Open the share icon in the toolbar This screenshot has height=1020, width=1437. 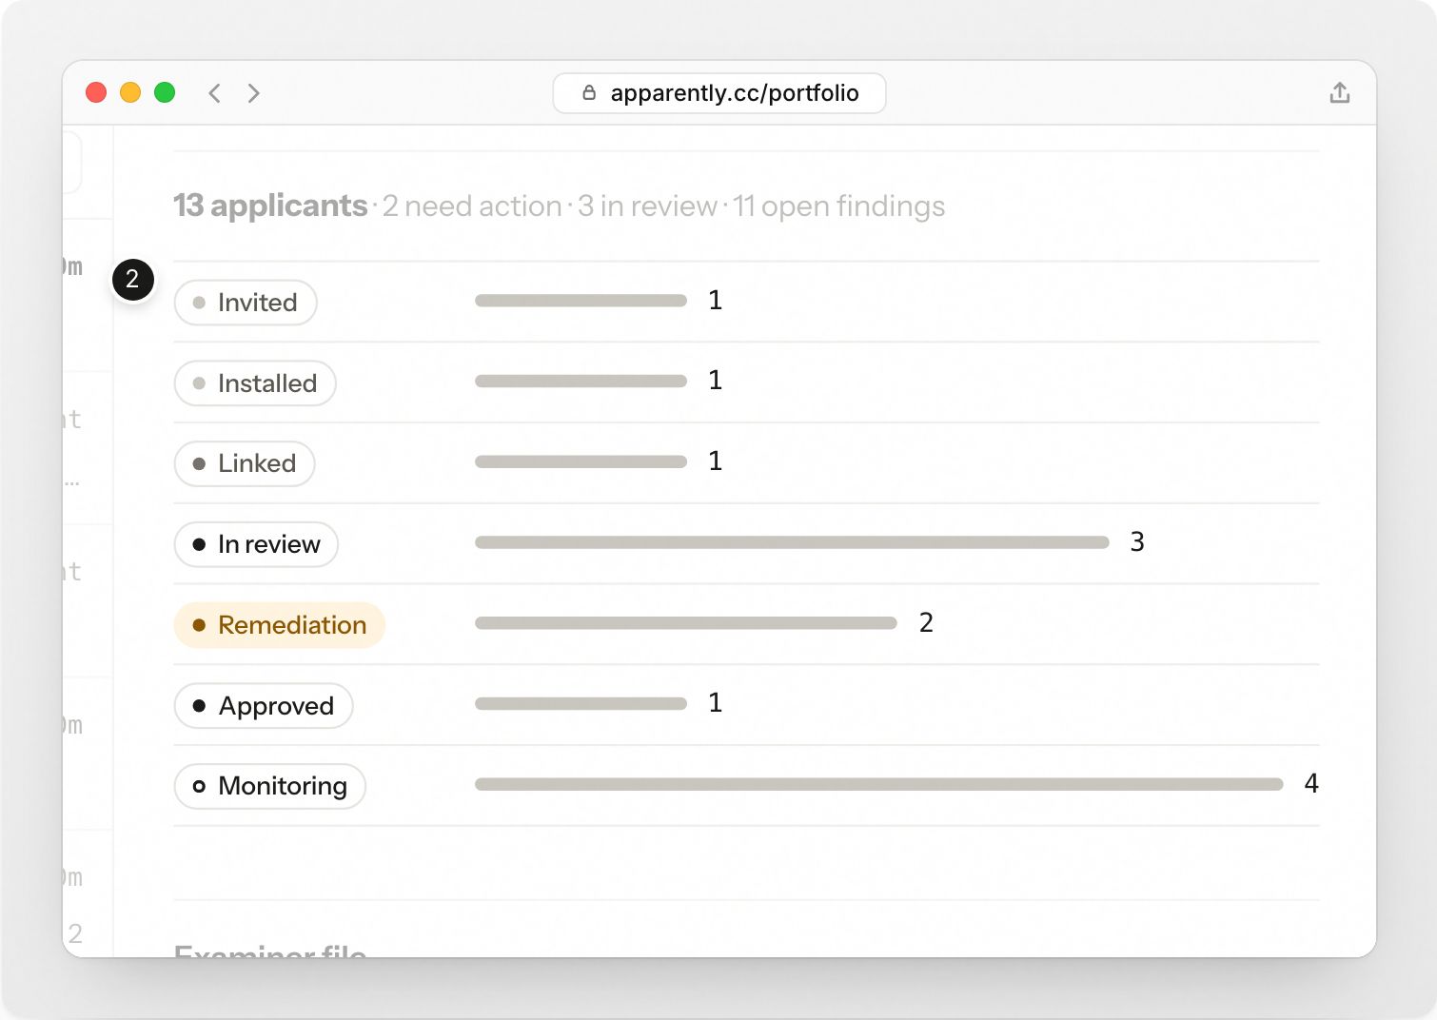tap(1340, 92)
